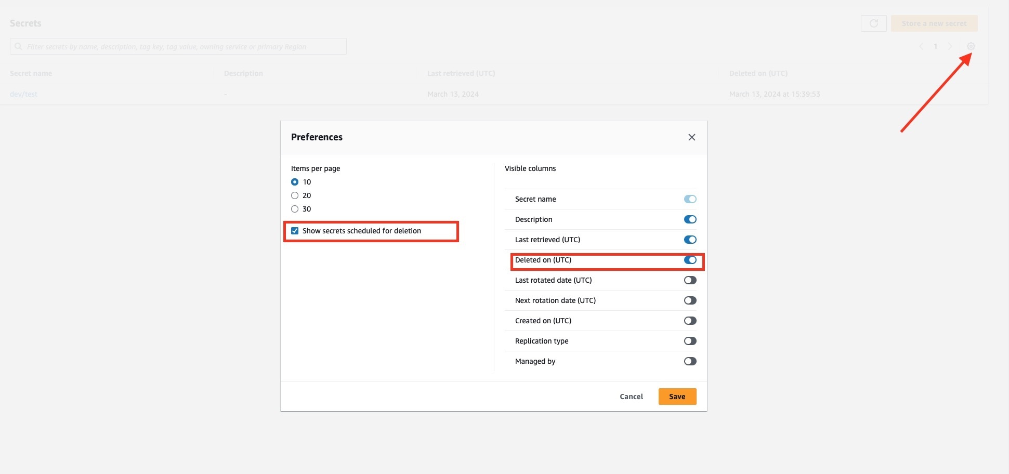Viewport: 1009px width, 474px height.
Task: Select 20 items per page
Action: (295, 195)
